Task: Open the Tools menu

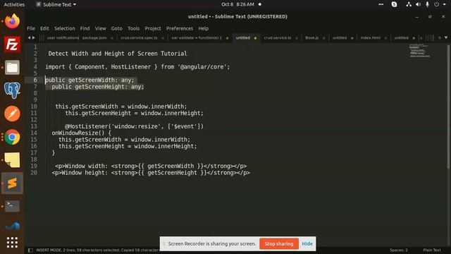Action: pos(133,28)
